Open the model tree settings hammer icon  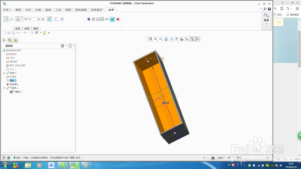(62, 46)
